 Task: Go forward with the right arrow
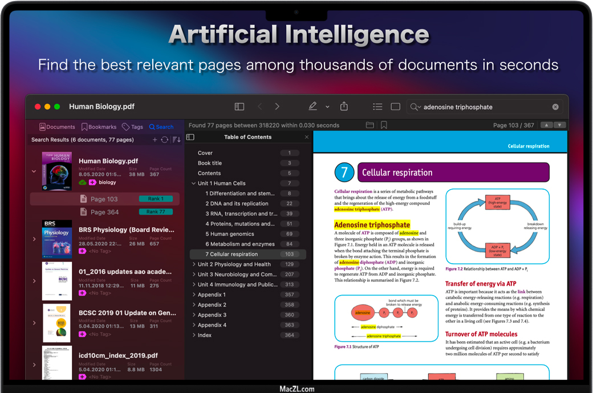click(x=277, y=107)
